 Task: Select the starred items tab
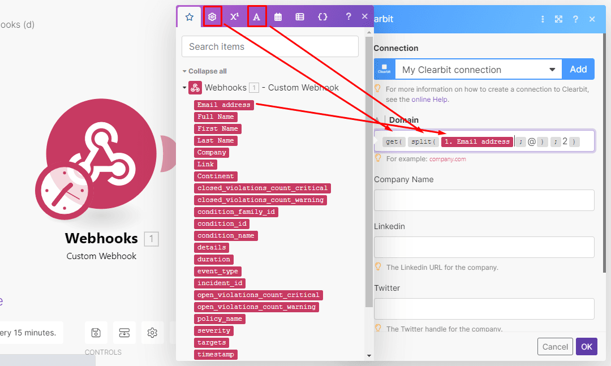click(190, 17)
